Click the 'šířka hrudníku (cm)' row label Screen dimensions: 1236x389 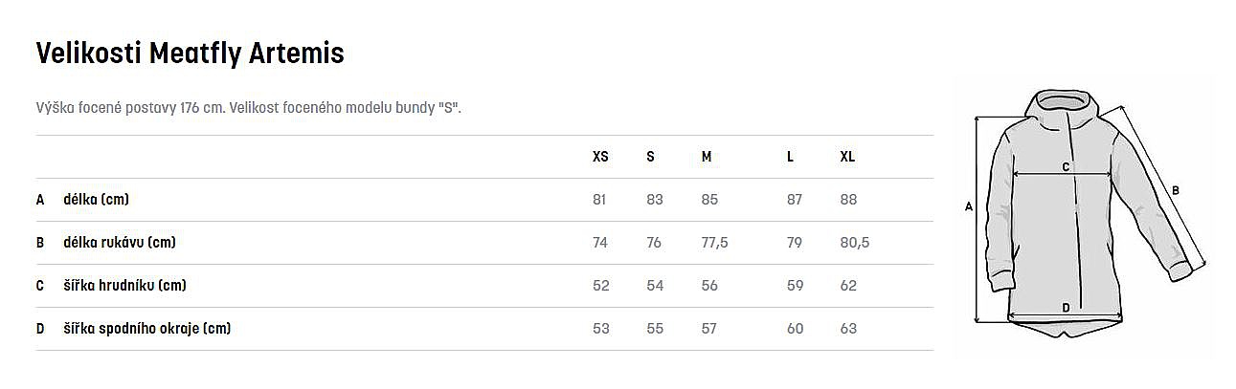click(x=124, y=286)
